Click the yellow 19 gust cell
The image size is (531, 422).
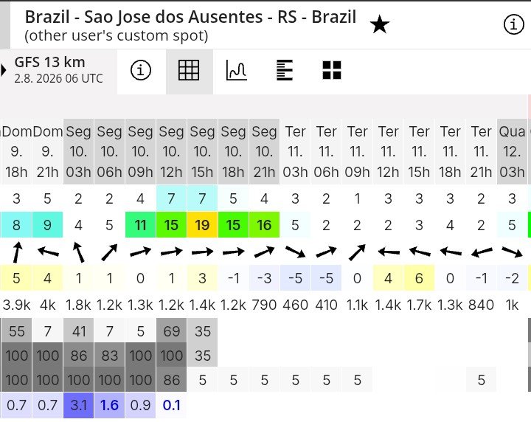[202, 225]
